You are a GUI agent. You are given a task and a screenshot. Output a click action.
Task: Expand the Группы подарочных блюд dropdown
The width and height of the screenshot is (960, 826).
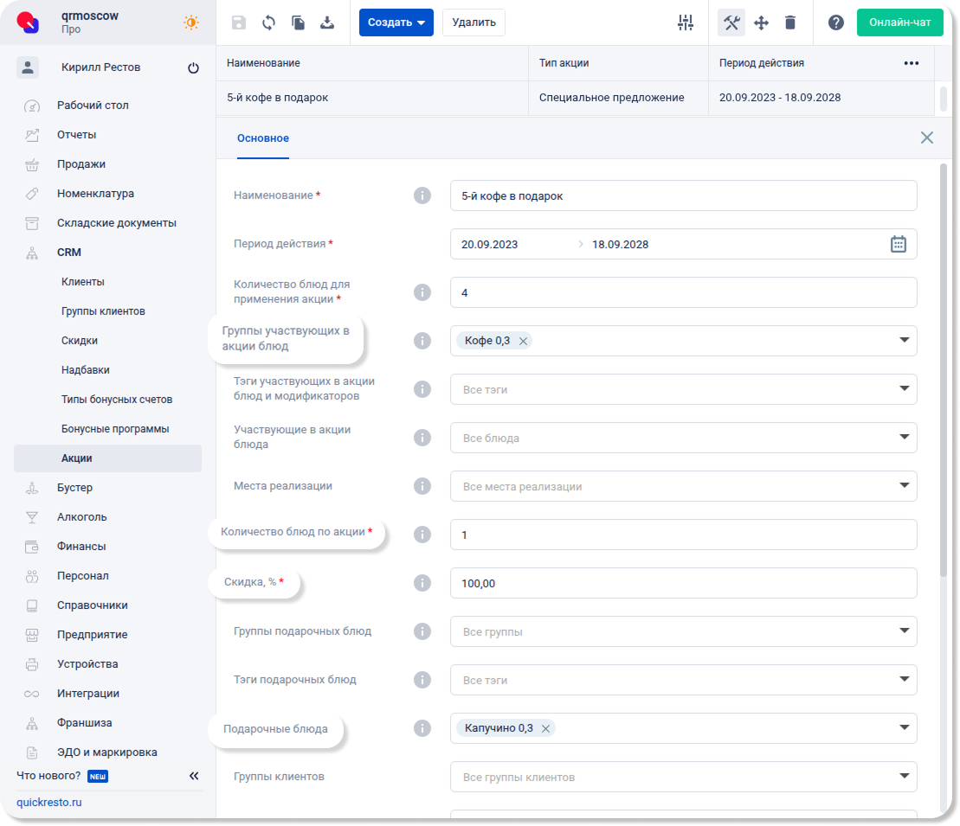point(905,631)
